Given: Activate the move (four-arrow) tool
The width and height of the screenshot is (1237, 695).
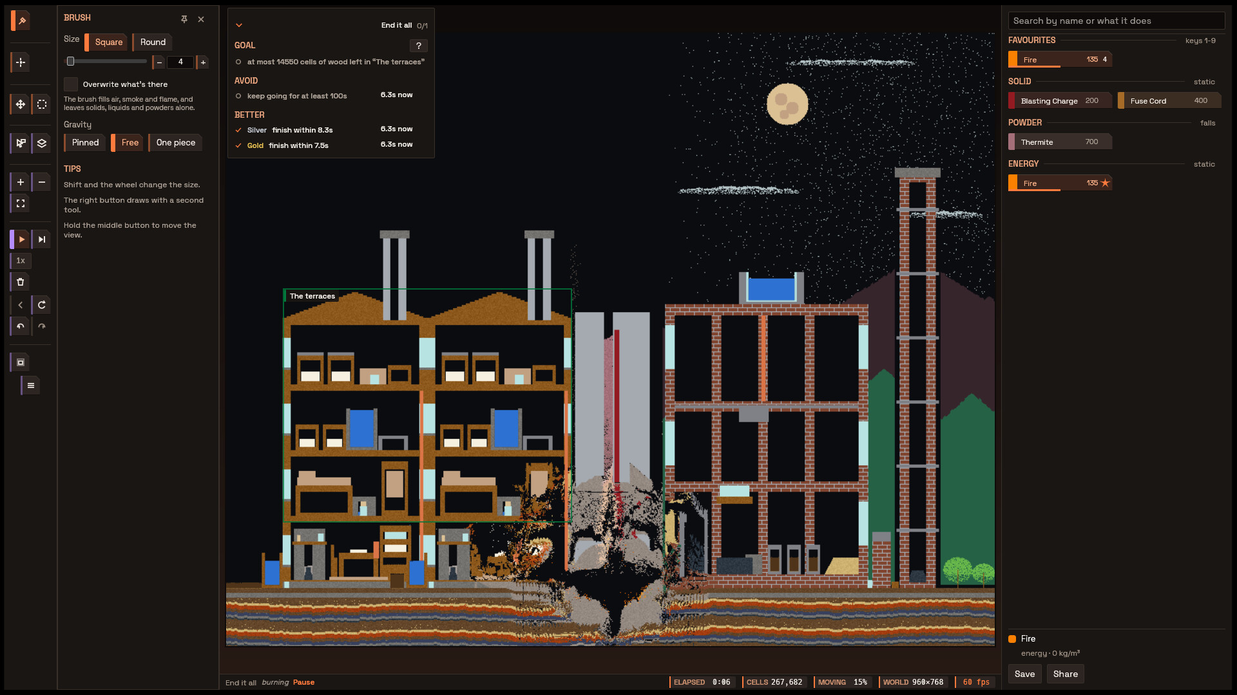Looking at the screenshot, I should (x=21, y=104).
